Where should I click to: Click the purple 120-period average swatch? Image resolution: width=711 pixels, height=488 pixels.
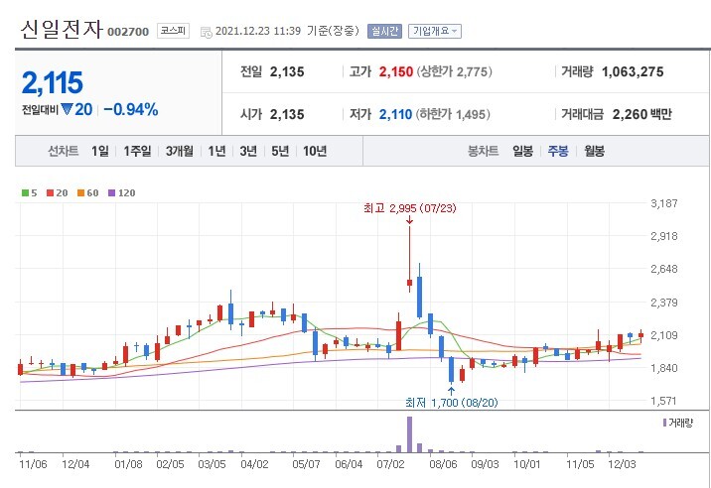(x=111, y=193)
